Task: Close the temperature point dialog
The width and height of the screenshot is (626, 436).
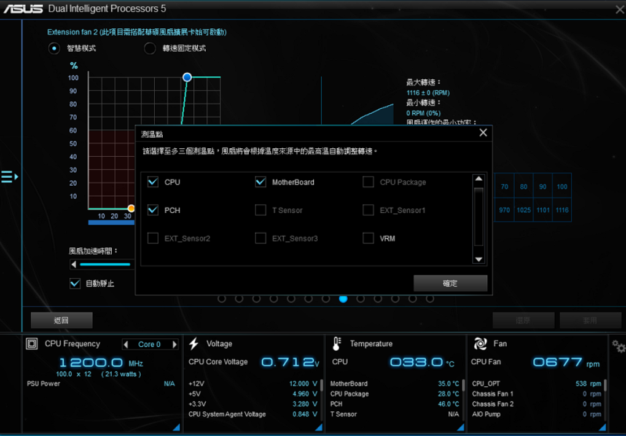Action: click(x=483, y=133)
